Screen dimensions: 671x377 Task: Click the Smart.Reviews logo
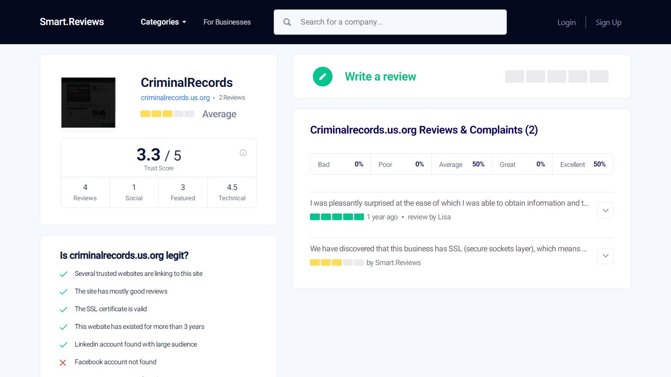[72, 22]
